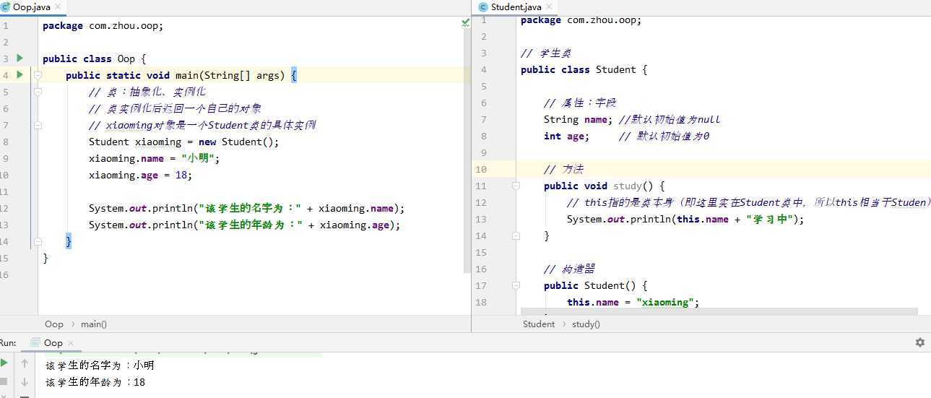The height and width of the screenshot is (398, 931).
Task: Run the Oop class from the line 3 gutter
Action: click(20, 58)
